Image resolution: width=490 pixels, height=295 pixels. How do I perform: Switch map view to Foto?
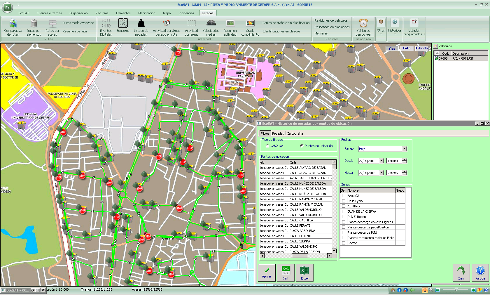(407, 48)
